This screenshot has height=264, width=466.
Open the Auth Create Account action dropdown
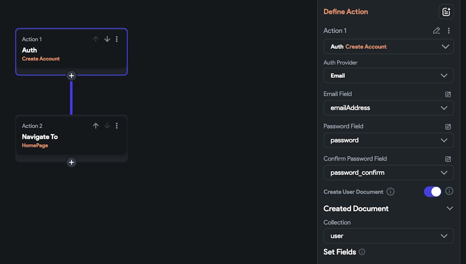[389, 47]
